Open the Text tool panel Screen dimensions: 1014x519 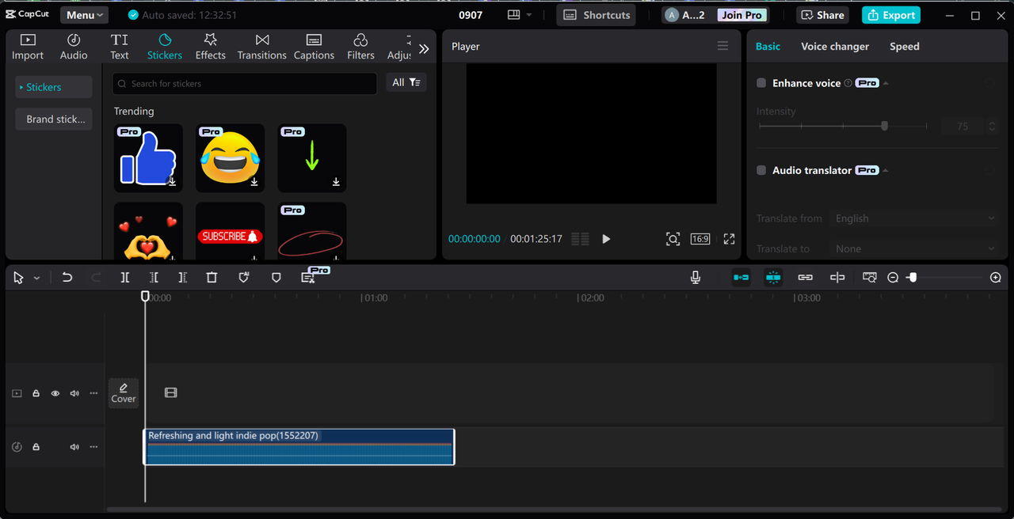coord(120,47)
